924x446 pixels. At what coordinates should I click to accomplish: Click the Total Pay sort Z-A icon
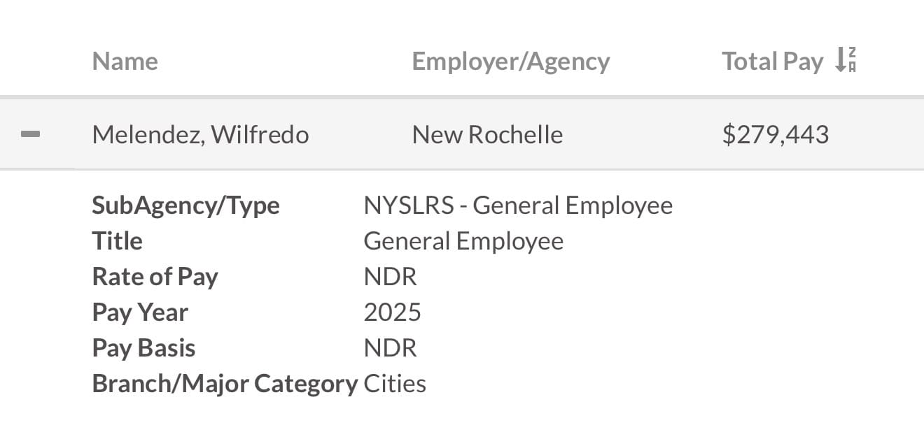[x=846, y=61]
